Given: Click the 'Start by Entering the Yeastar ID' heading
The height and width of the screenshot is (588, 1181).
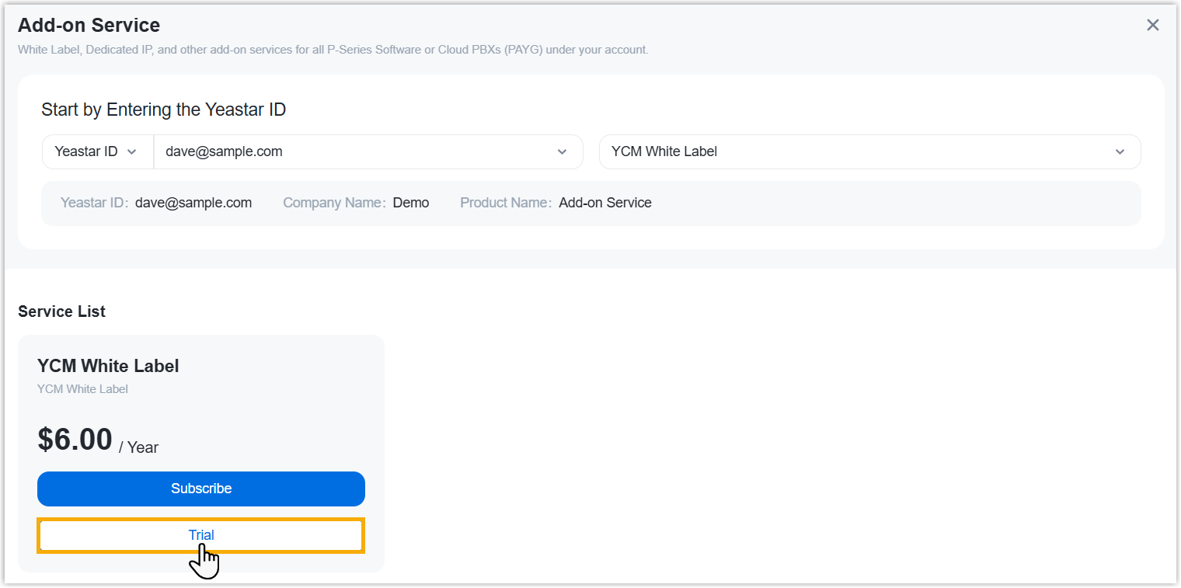Looking at the screenshot, I should click(163, 110).
